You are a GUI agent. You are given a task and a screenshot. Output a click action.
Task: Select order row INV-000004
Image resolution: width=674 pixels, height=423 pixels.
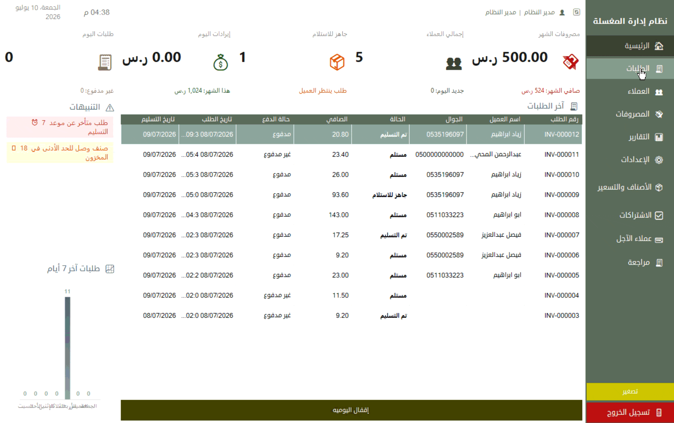[351, 296]
